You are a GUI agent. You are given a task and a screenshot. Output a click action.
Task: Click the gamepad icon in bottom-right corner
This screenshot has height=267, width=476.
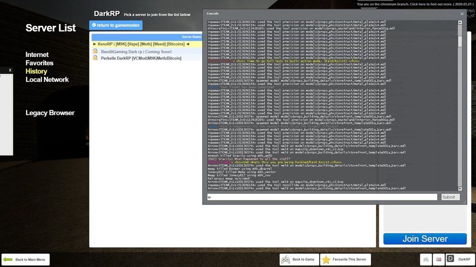click(426, 259)
